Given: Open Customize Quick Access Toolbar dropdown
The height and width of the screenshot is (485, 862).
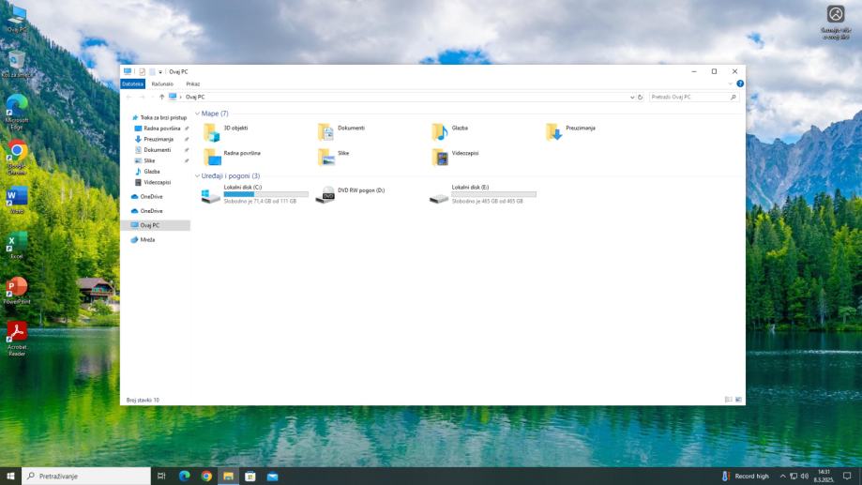Looking at the screenshot, I should pyautogui.click(x=160, y=71).
